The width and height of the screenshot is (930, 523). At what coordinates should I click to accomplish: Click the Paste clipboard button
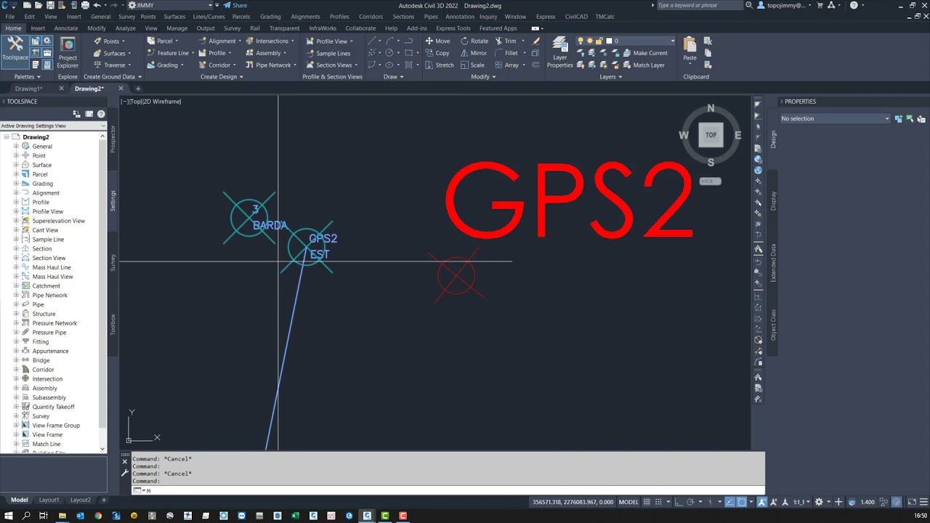pos(690,49)
